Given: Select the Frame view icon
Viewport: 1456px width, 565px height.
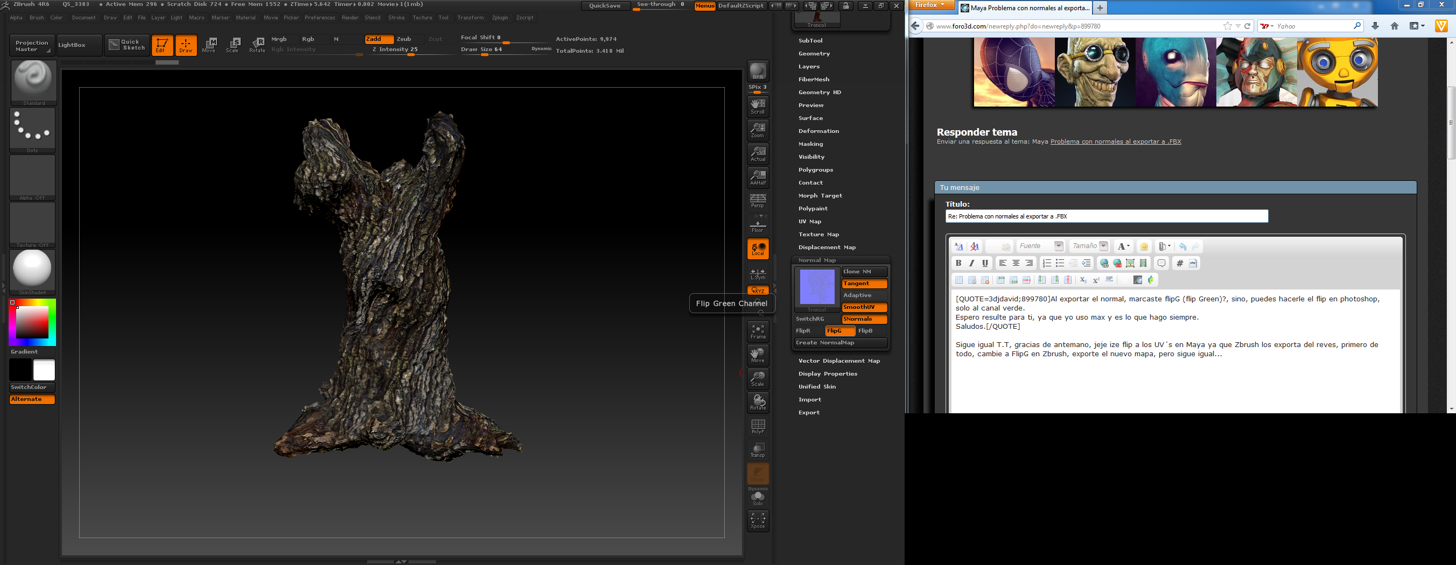Looking at the screenshot, I should 758,331.
